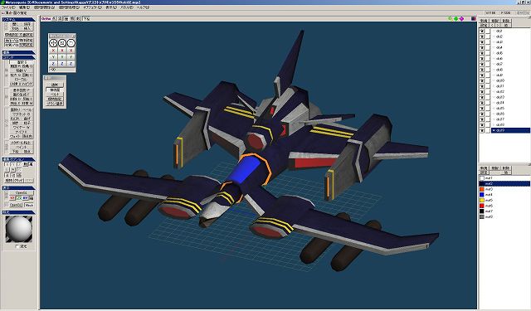Click the icon right of the XY view button

pyautogui.click(x=32, y=198)
